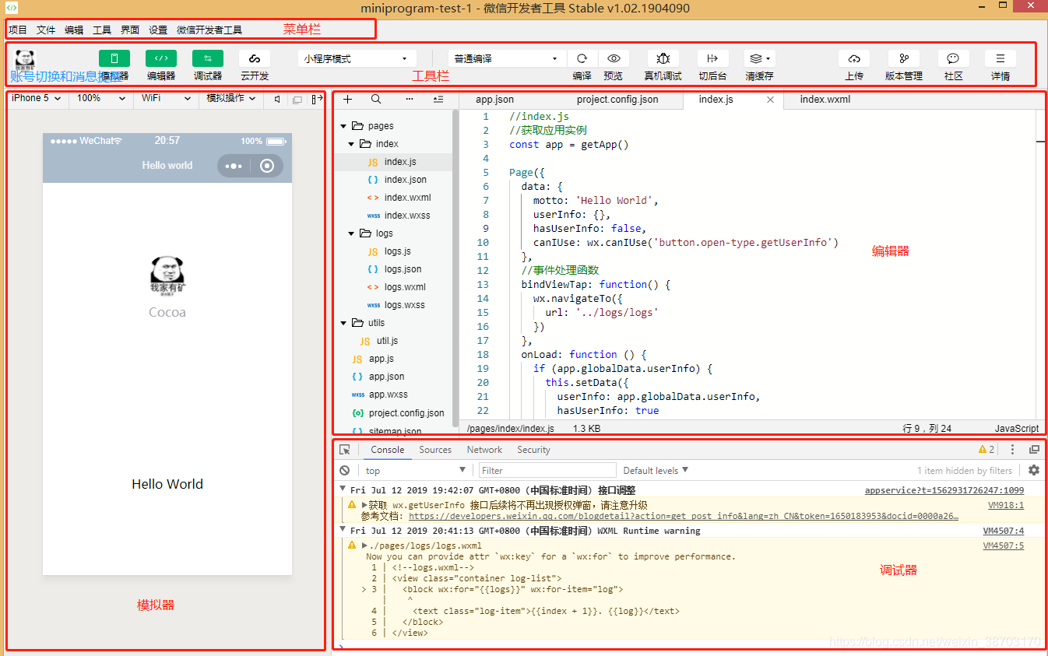This screenshot has height=656, width=1048.
Task: Switch to the Sources debugger tab
Action: pos(435,450)
